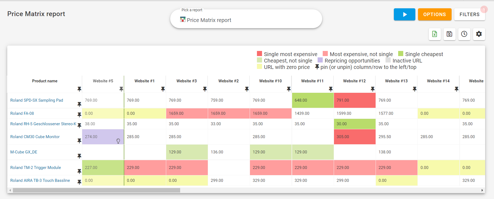The height and width of the screenshot is (199, 494).
Task: Pin the Website #2 column
Action: pos(247,89)
